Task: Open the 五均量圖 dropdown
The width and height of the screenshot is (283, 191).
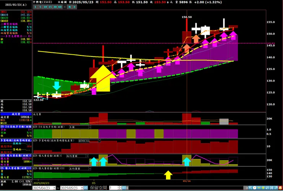Action: coord(90,168)
